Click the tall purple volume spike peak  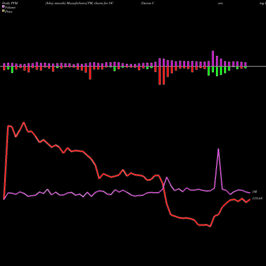(x=218, y=149)
